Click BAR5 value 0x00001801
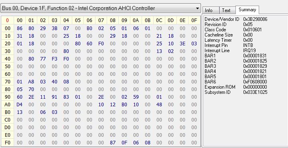The width and height of the screenshot is (288, 148). [255, 76]
